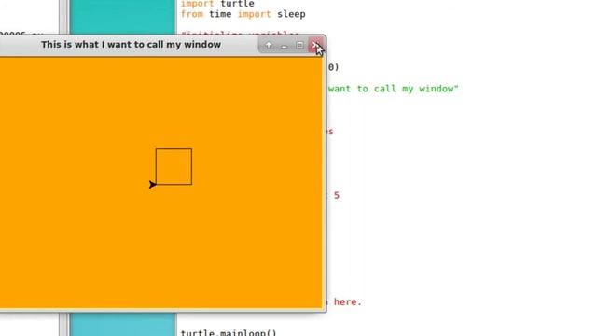Click the window title "This is what I want to call my window"

(x=131, y=45)
